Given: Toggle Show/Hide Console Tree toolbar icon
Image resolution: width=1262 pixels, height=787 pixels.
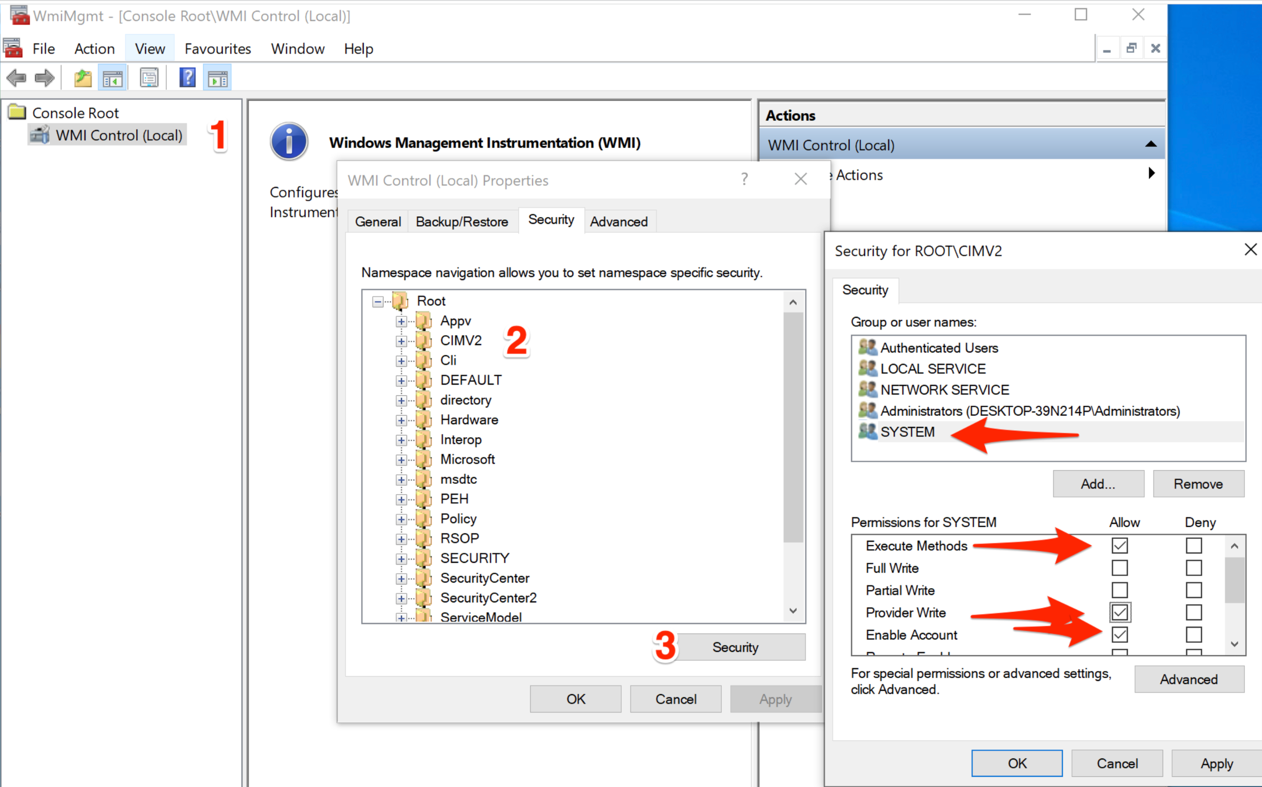Looking at the screenshot, I should point(112,79).
